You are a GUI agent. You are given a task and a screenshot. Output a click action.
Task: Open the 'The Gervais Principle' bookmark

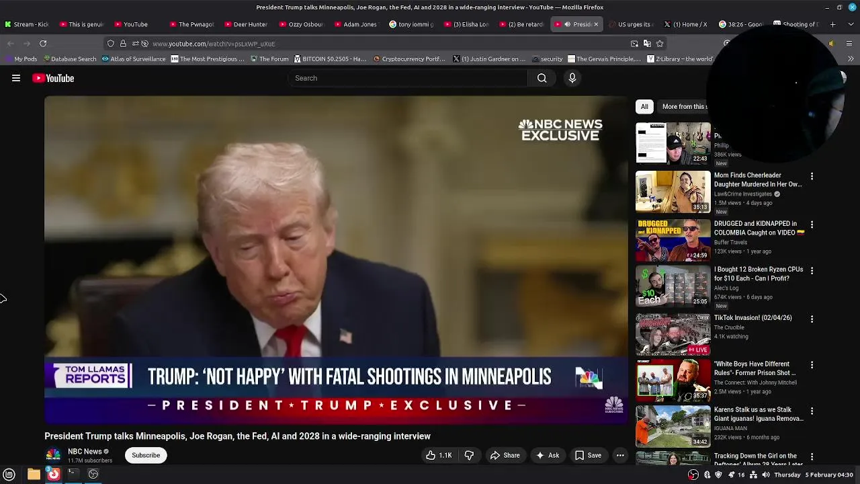tap(605, 59)
